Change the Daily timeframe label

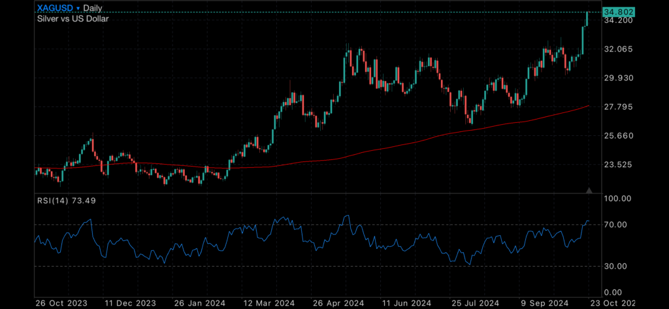93,8
